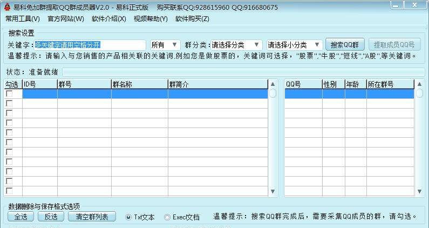Open the 视频帮助(Y) menu
Image resolution: width=429 pixels, height=228 pixels.
tap(151, 18)
